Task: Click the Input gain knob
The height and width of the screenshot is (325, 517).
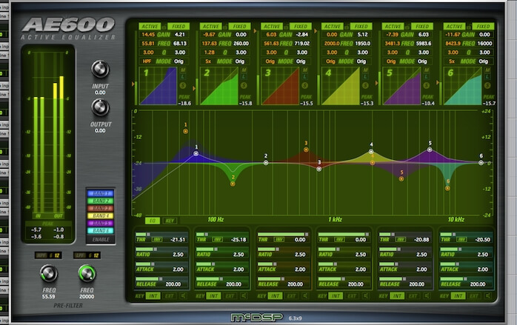Action: click(99, 70)
